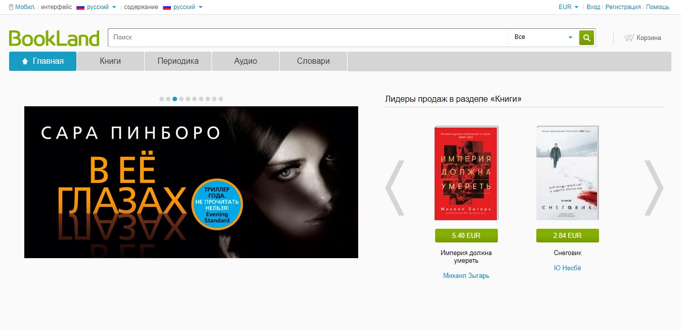681x330 pixels.
Task: Click the green magnifying glass search button
Action: click(586, 37)
